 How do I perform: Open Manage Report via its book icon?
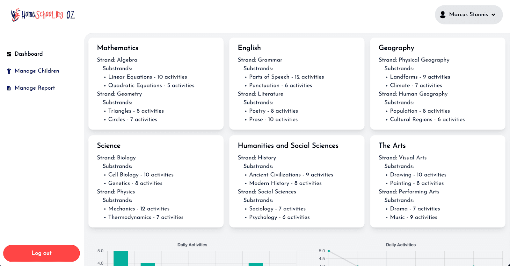coord(8,88)
